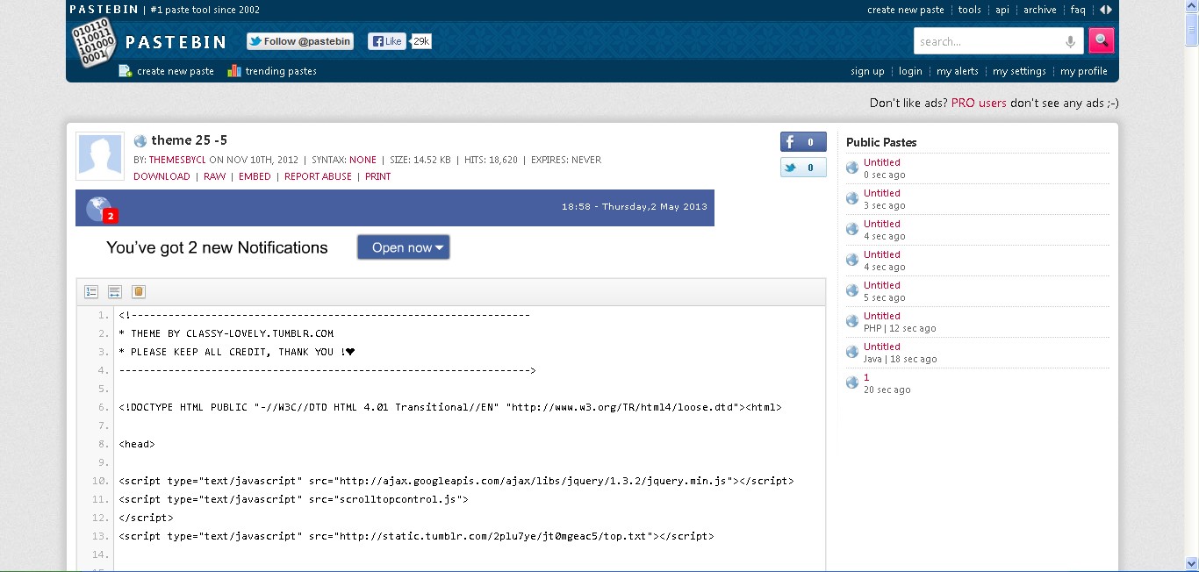Open the 'Open now' dropdown button
Image resolution: width=1199 pixels, height=572 pixels.
tap(404, 247)
